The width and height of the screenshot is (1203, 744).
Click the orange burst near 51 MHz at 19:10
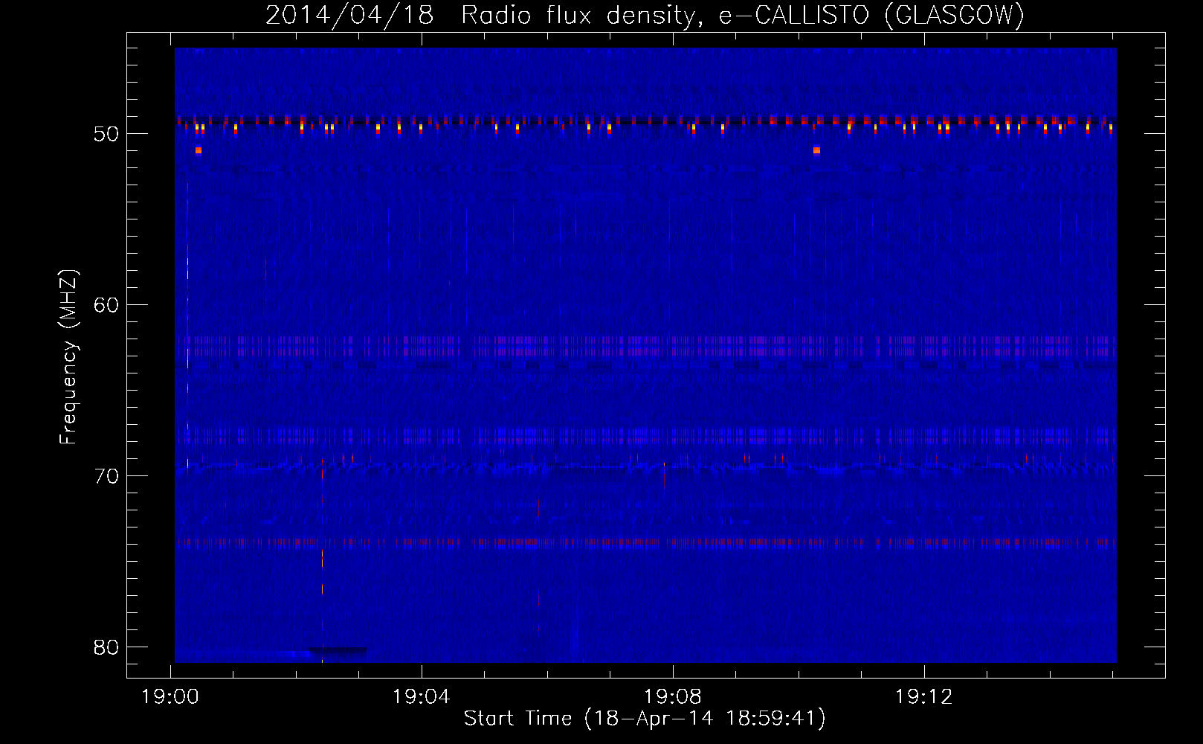816,150
